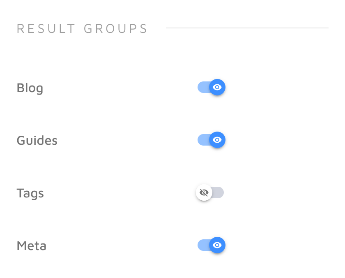The height and width of the screenshot is (278, 345).
Task: Select the visibility icon in the Blog row
Action: [x=217, y=87]
